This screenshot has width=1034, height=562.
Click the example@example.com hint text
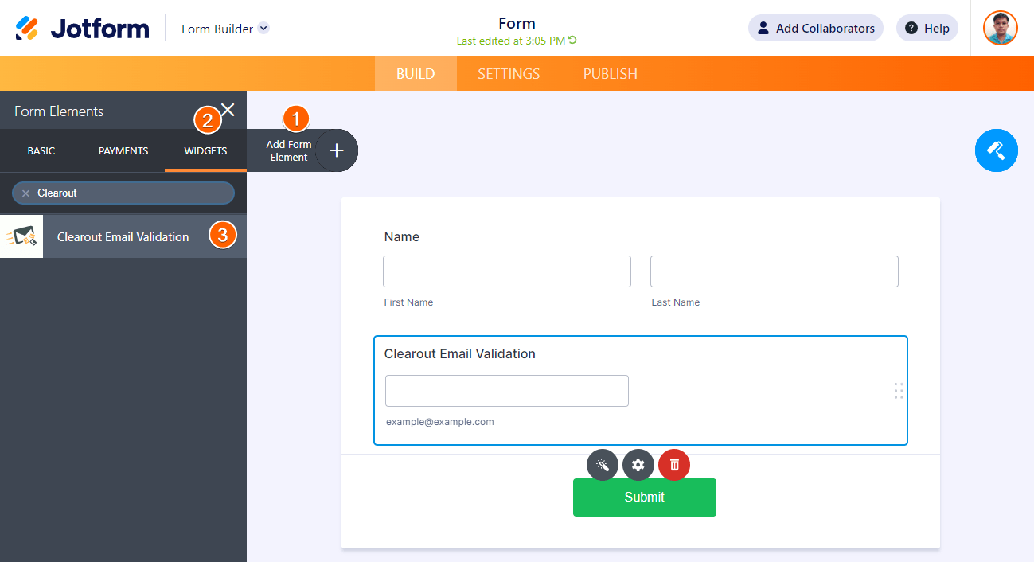(x=440, y=422)
